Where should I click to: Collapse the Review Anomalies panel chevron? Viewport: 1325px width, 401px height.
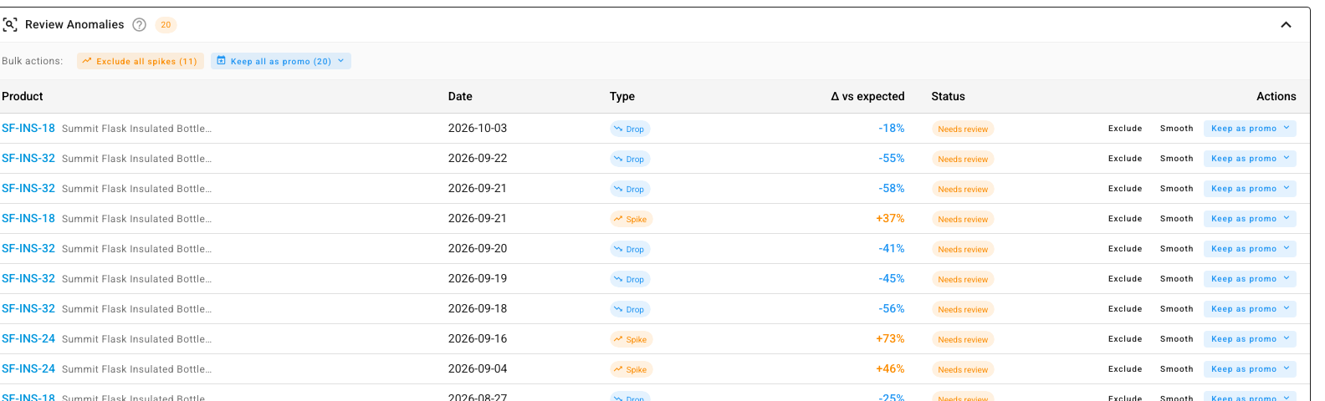click(x=1286, y=25)
